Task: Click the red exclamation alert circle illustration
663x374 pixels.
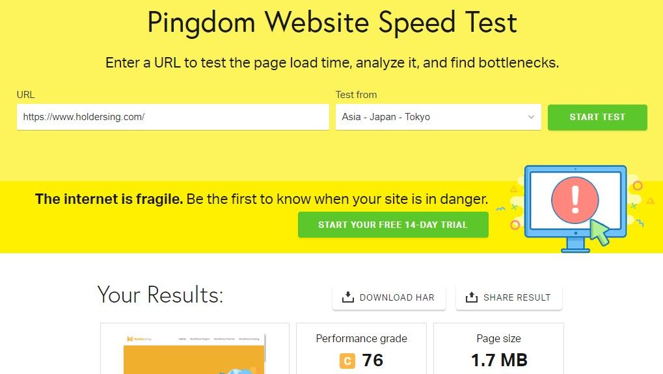Action: (x=575, y=200)
